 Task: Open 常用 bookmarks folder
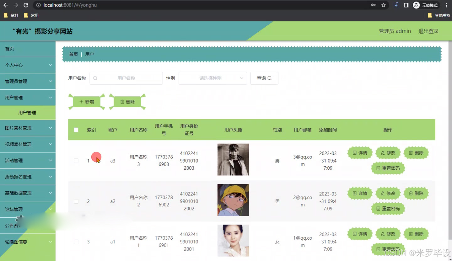point(31,15)
